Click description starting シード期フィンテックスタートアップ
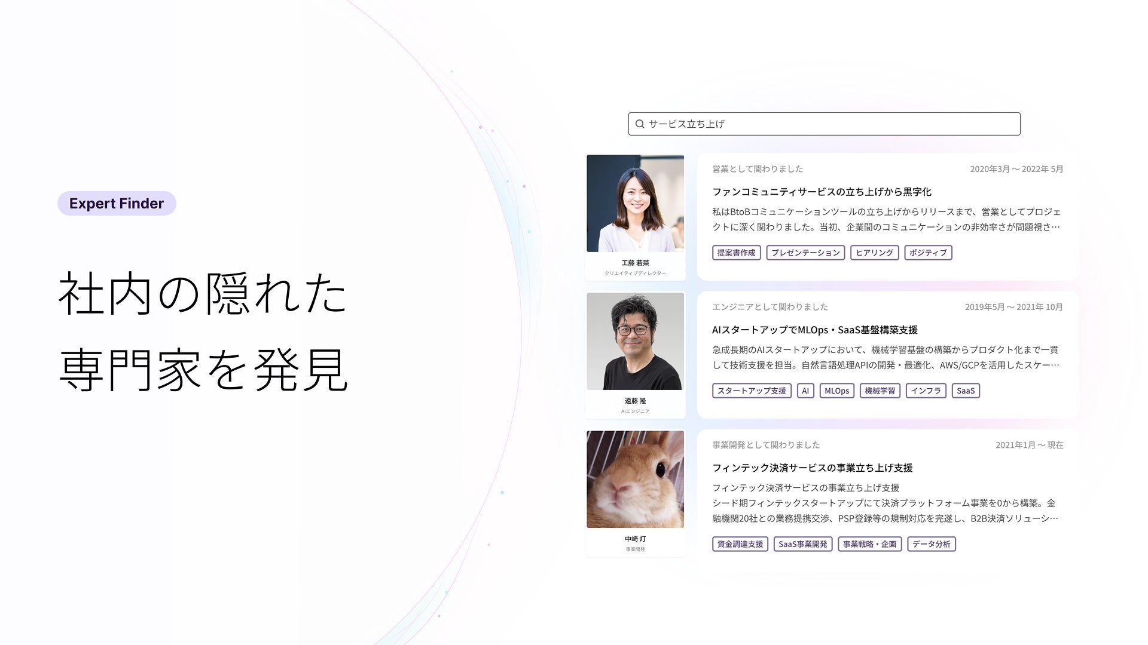Viewport: 1148px width, 645px height. coord(886,511)
